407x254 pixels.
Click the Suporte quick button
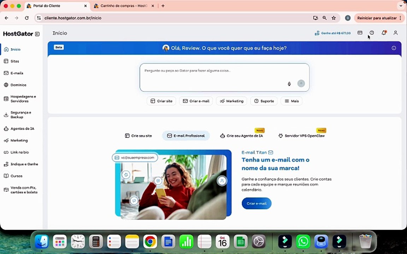click(x=264, y=101)
